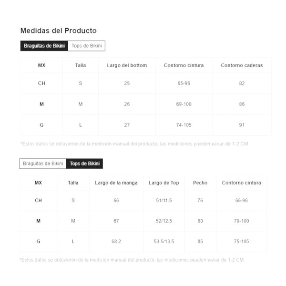Select the 65-96 waist measurement cell
This screenshot has width=286, height=286.
(x=184, y=83)
